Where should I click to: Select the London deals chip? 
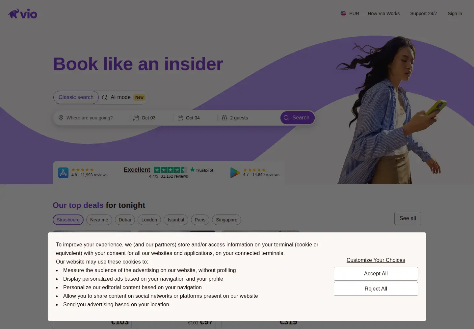tap(149, 220)
